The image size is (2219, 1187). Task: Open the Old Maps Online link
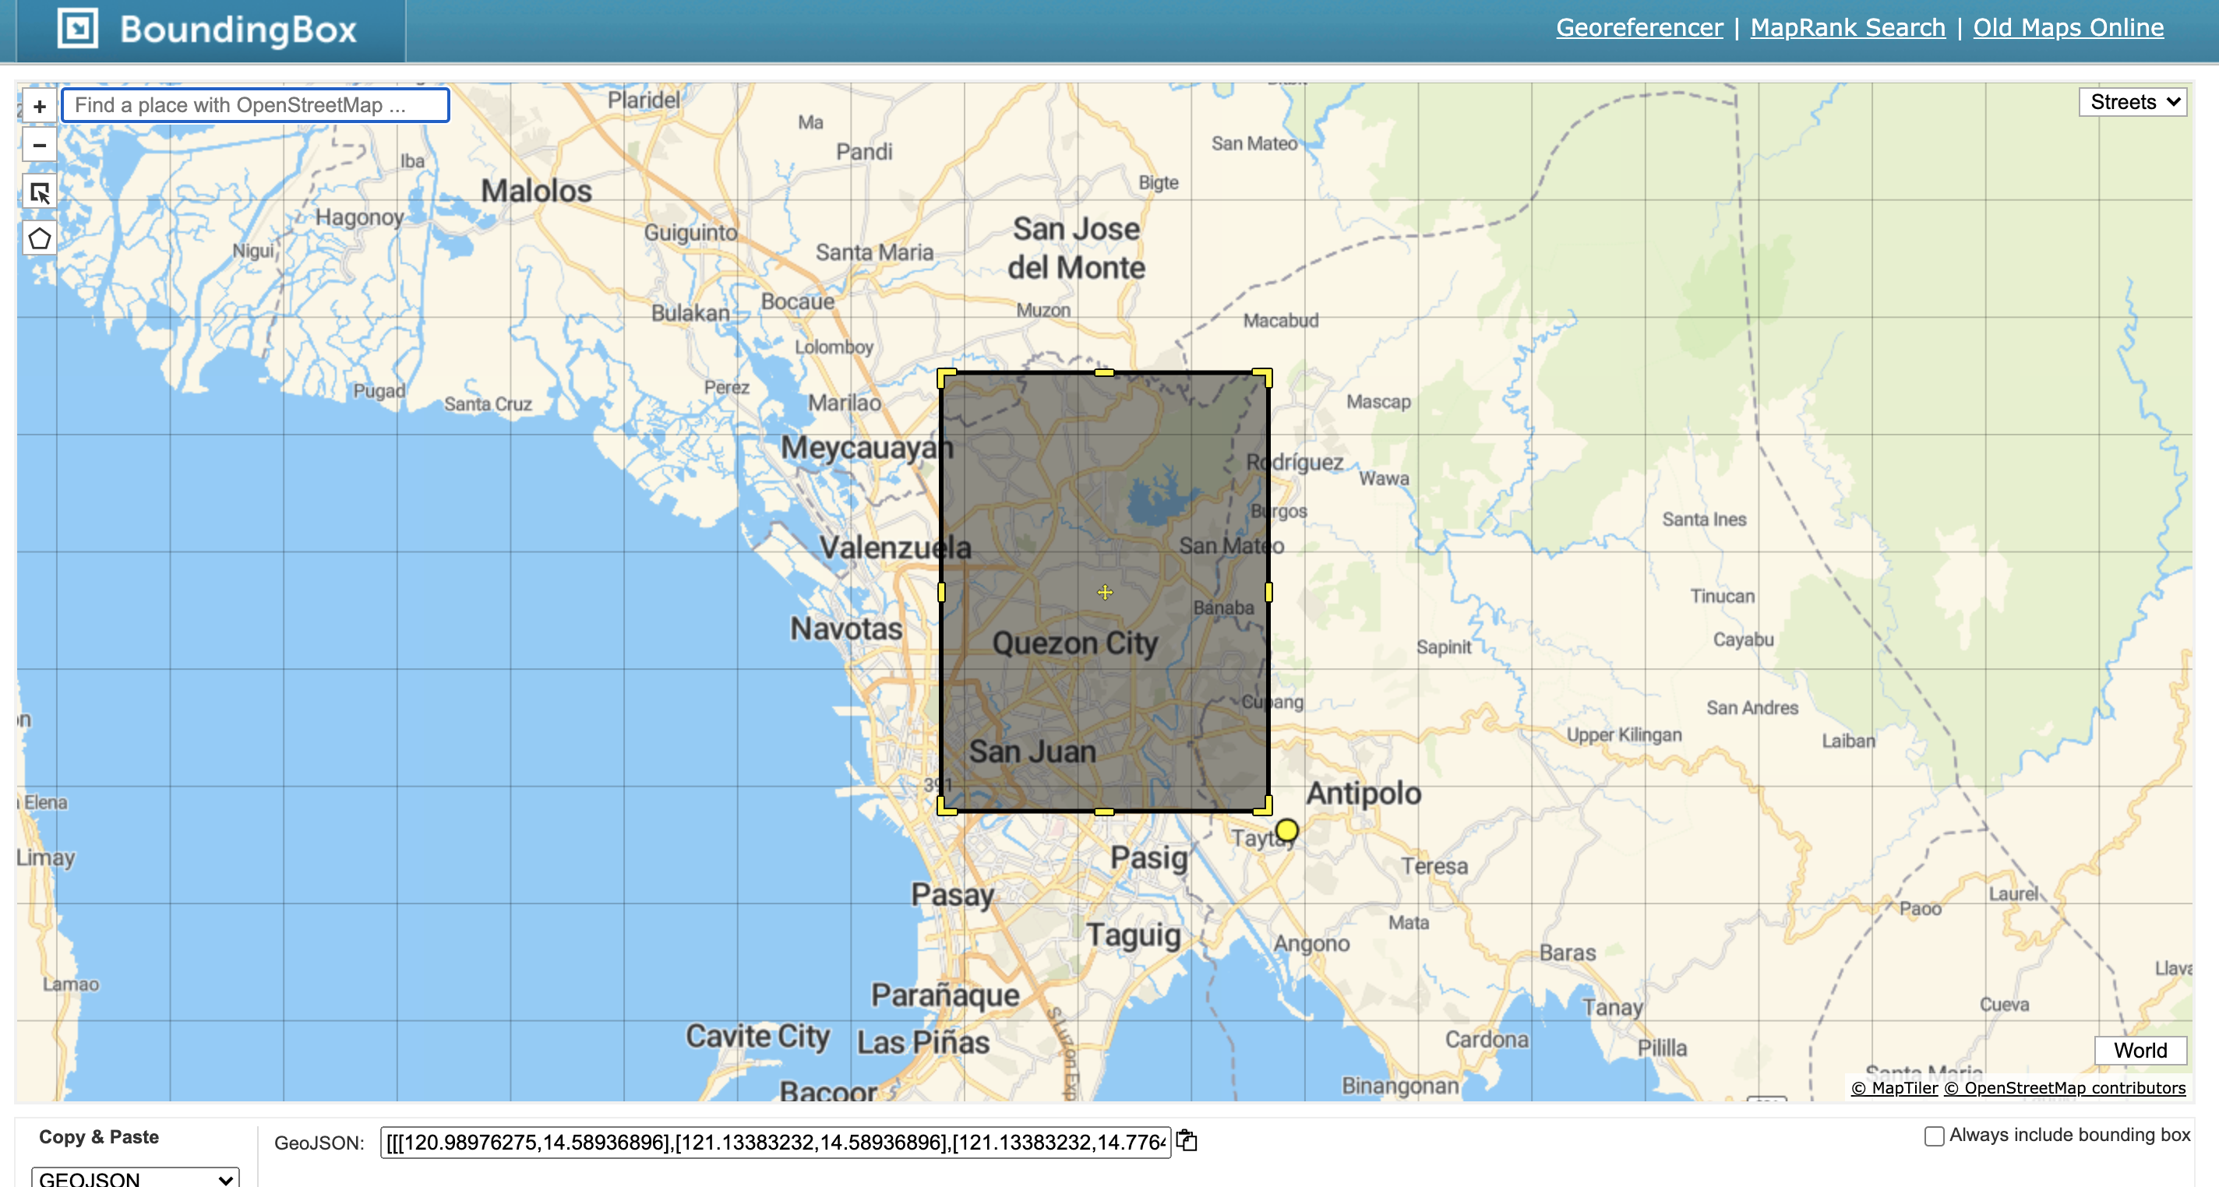2069,27
